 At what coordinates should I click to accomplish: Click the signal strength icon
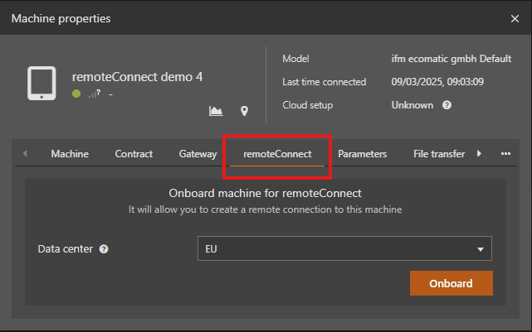(x=95, y=94)
